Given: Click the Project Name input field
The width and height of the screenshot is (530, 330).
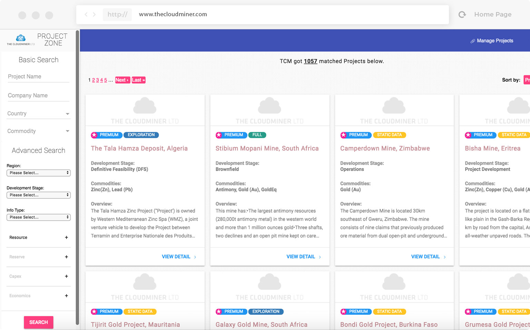Looking at the screenshot, I should [39, 77].
